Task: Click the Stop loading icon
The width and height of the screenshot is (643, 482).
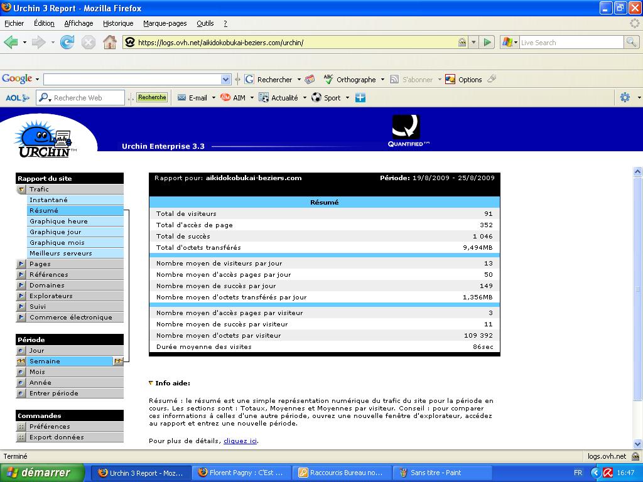Action: click(88, 42)
